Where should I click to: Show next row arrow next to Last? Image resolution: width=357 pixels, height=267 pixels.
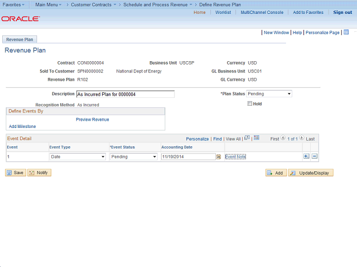click(x=302, y=138)
